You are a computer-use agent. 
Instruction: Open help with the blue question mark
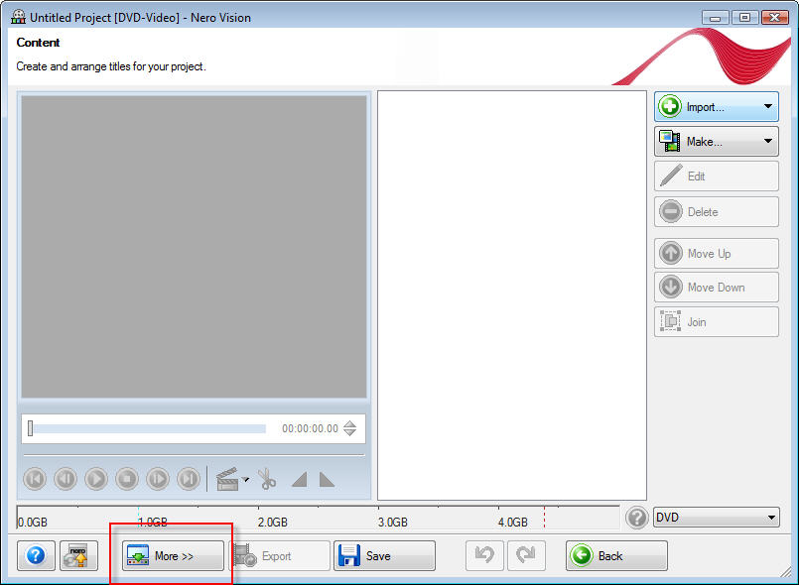pyautogui.click(x=36, y=555)
